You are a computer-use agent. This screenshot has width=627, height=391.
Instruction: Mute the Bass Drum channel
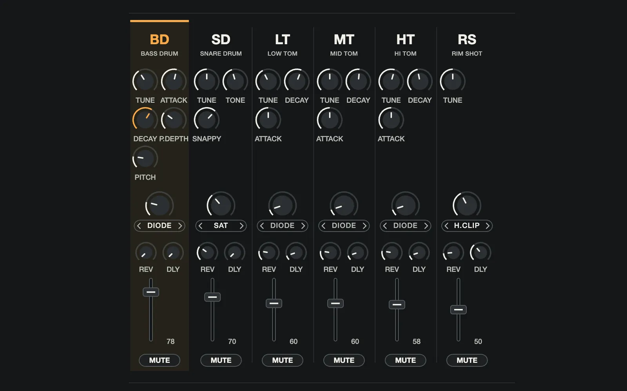pos(159,360)
